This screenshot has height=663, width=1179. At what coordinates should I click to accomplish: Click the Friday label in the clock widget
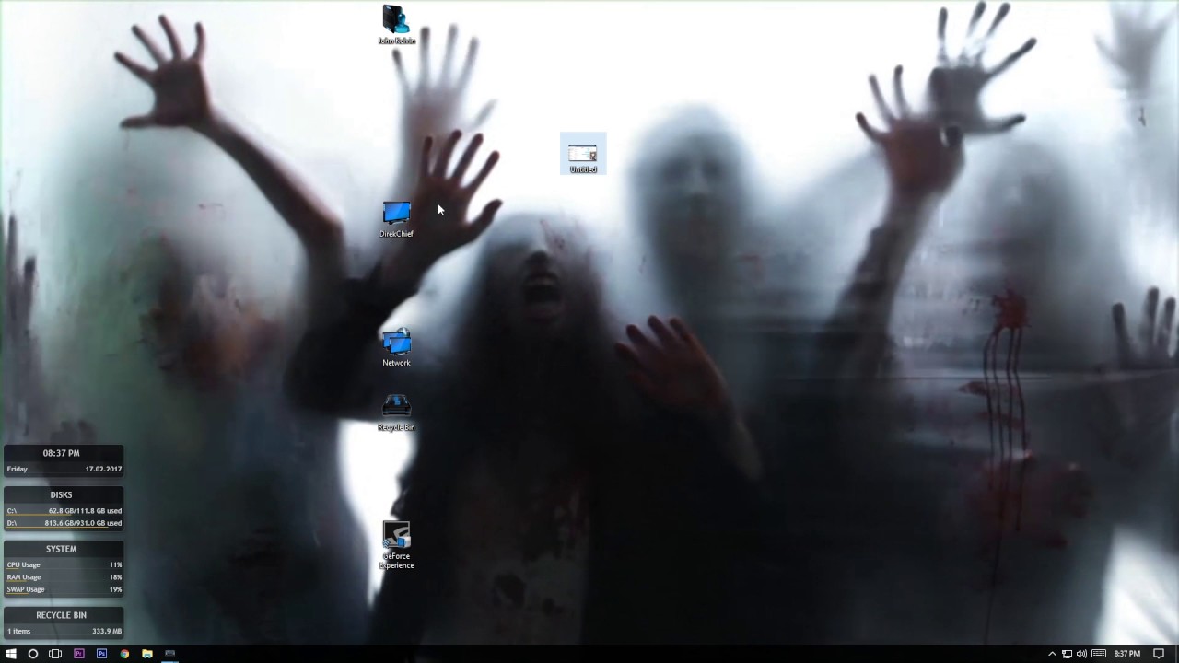[18, 469]
